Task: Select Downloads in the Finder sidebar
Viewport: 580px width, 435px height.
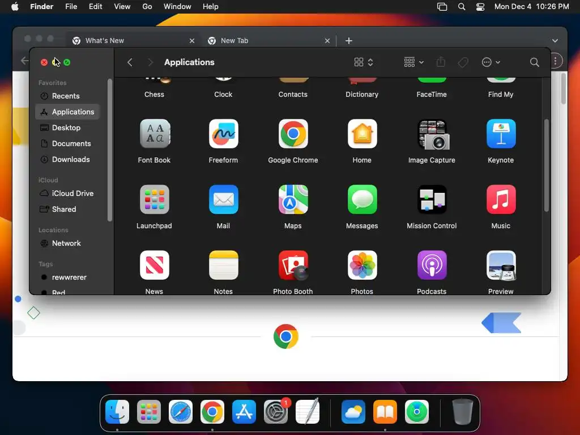Action: click(67, 160)
